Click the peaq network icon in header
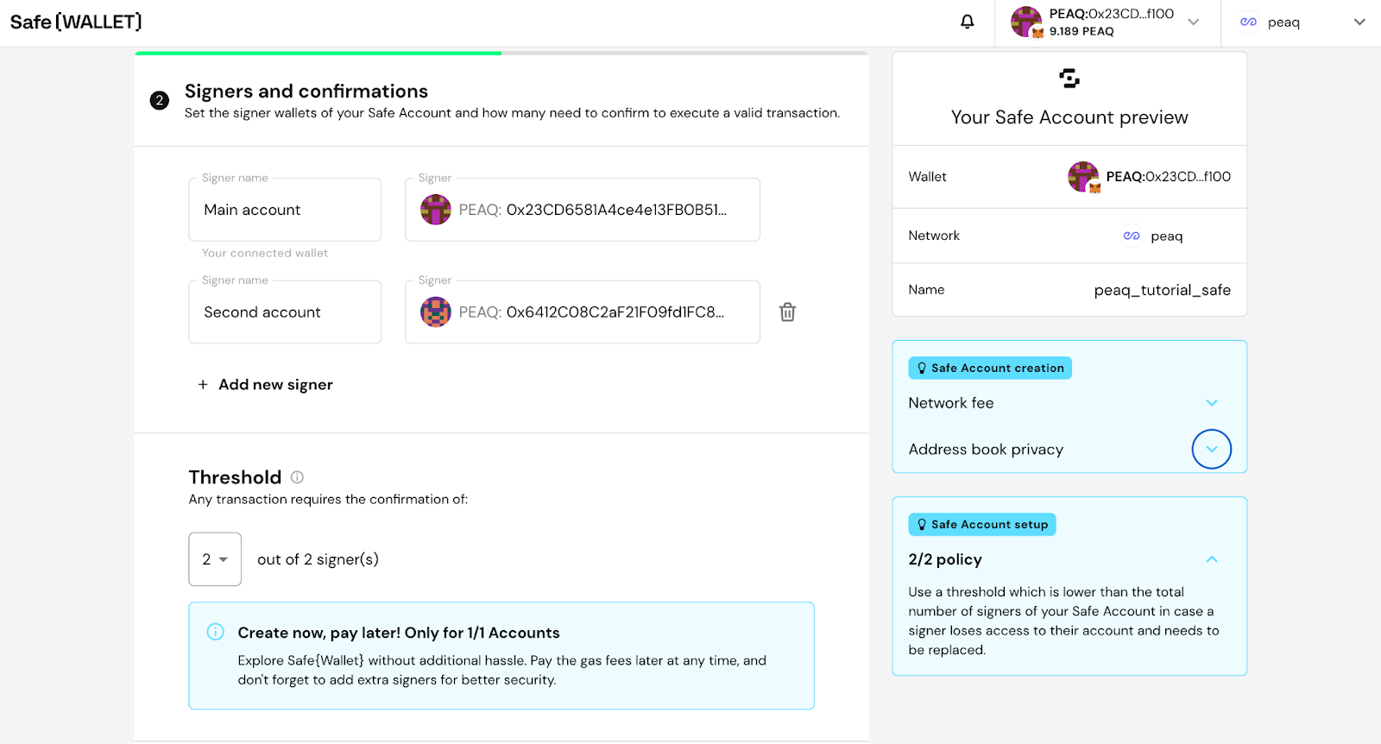This screenshot has height=744, width=1381. coord(1248,22)
